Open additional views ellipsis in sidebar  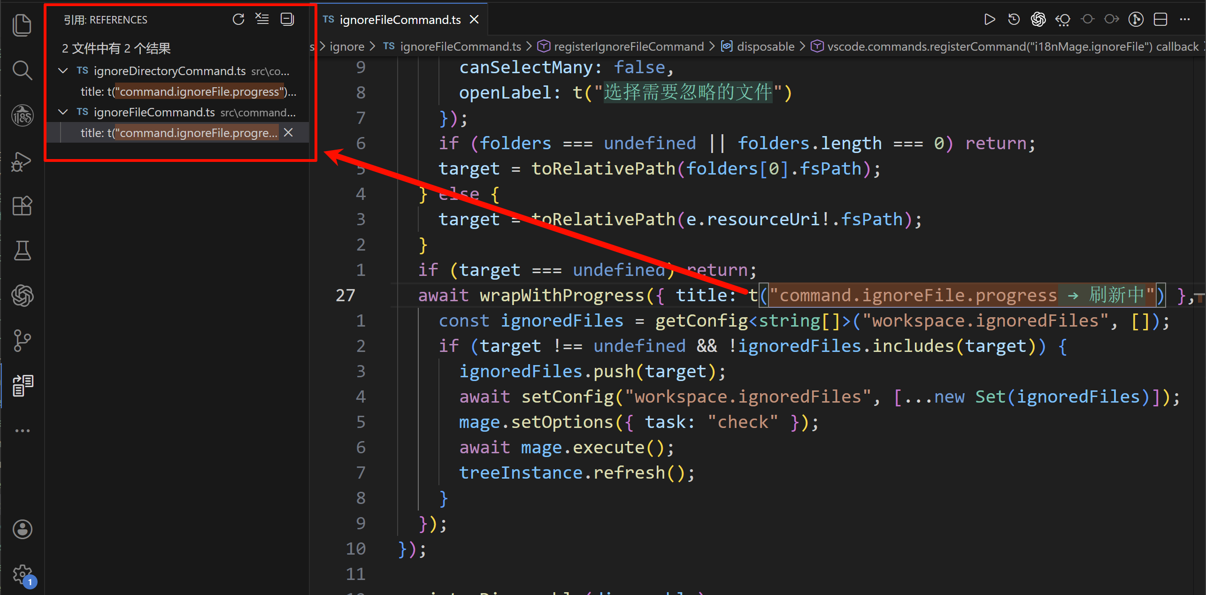coord(22,430)
